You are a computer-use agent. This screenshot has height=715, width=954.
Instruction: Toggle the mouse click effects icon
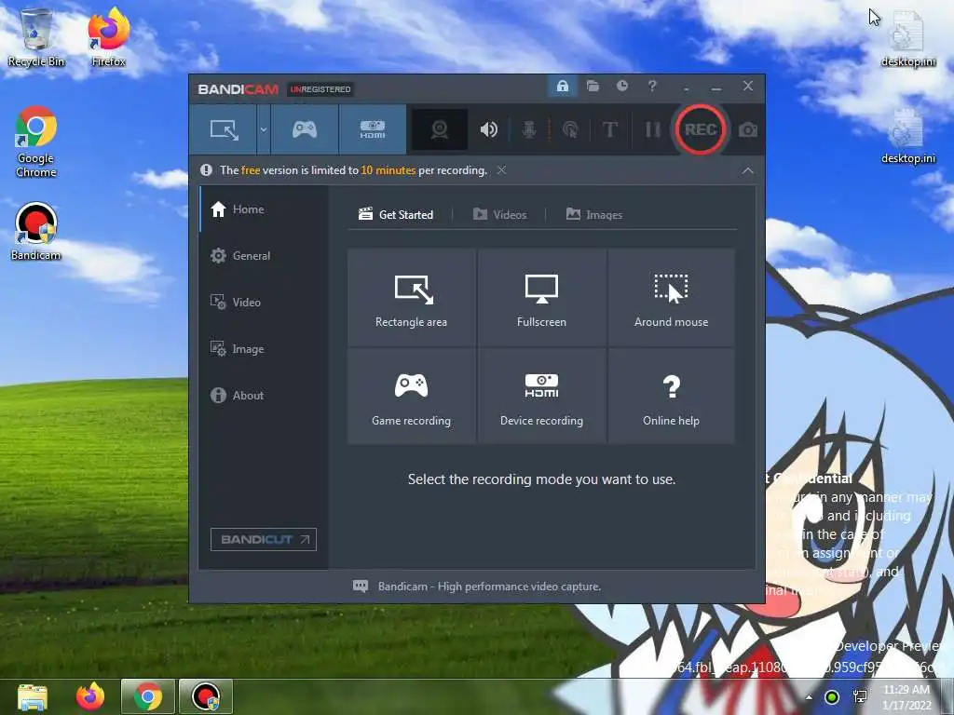570,129
